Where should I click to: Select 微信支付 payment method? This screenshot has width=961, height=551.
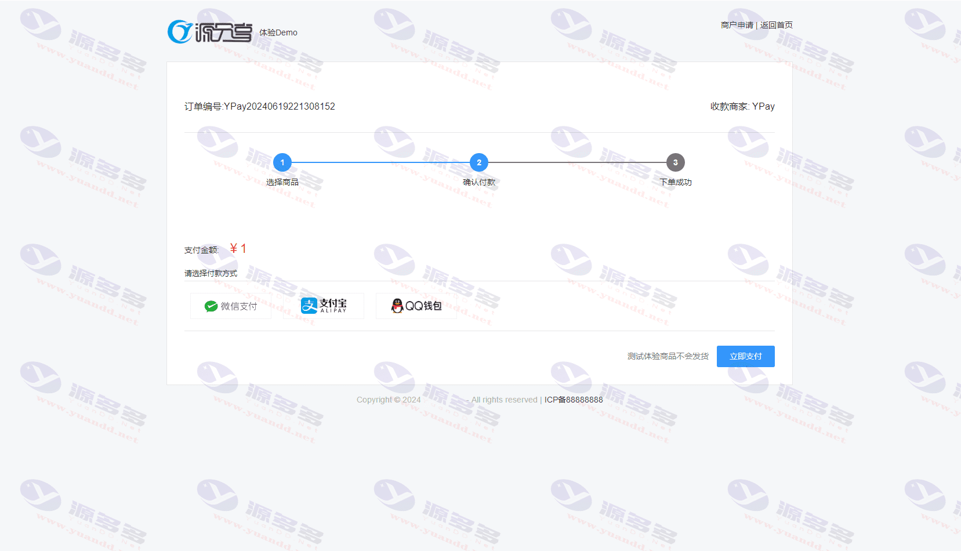(x=231, y=306)
